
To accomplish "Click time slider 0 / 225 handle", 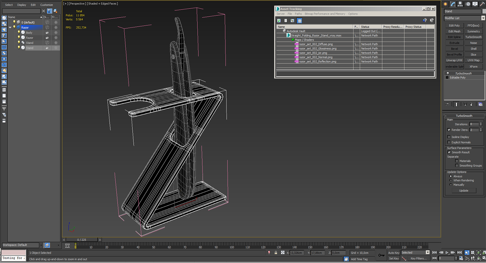I will pyautogui.click(x=82, y=240).
